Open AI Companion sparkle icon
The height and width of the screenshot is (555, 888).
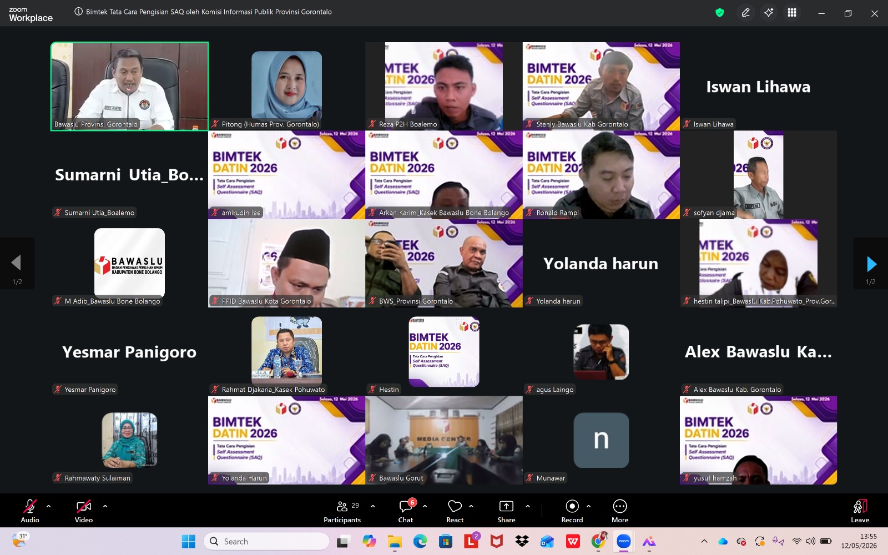coord(769,13)
